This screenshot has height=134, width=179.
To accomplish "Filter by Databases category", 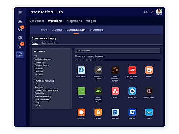I will 39,68.
